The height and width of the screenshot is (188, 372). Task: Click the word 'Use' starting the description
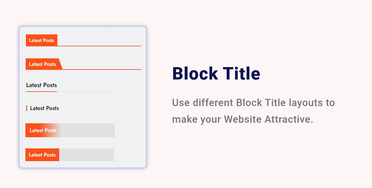(x=181, y=103)
